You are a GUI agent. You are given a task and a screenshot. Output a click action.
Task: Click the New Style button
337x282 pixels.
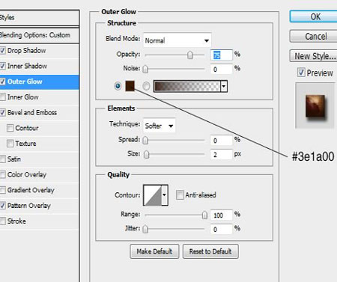[314, 56]
